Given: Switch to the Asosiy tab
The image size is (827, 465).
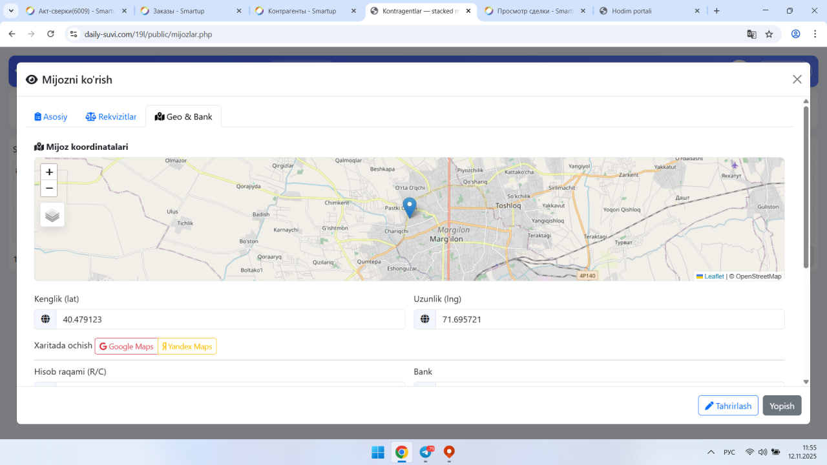Looking at the screenshot, I should [51, 117].
